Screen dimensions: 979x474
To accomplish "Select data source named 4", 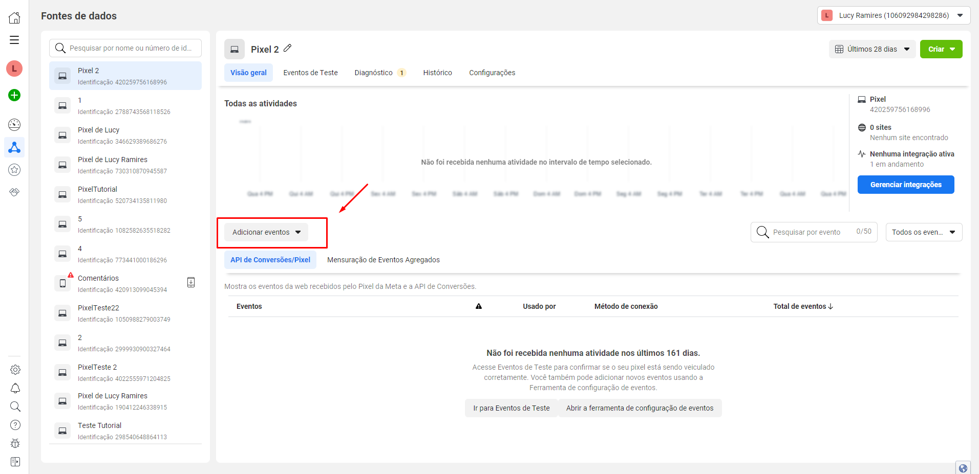I will [125, 254].
